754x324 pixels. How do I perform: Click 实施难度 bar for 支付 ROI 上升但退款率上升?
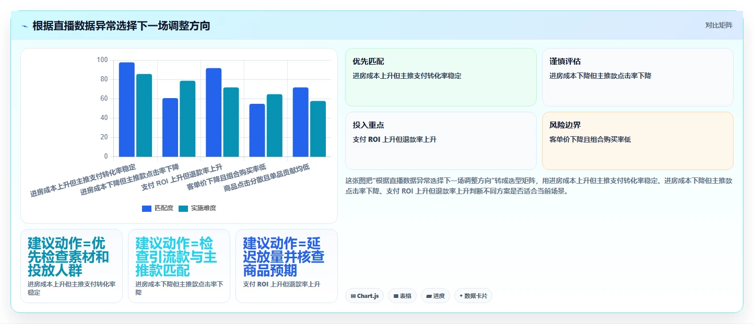pyautogui.click(x=231, y=122)
